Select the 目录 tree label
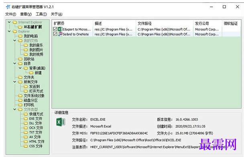This screenshot has width=244, height=157. coord(27,63)
